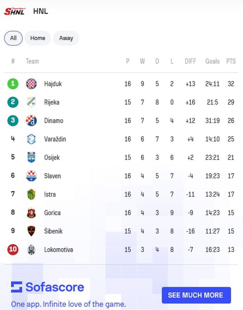Switch to the Home standings tab
The height and width of the screenshot is (310, 243).
click(x=38, y=38)
